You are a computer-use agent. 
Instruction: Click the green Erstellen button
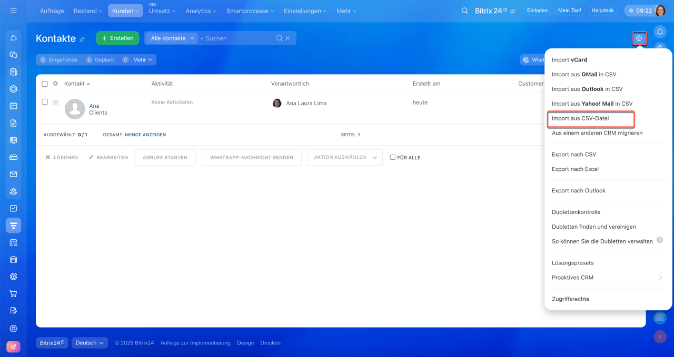click(117, 38)
